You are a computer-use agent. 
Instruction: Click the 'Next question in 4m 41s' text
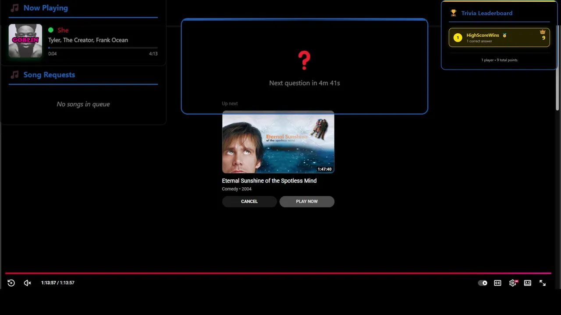click(305, 83)
